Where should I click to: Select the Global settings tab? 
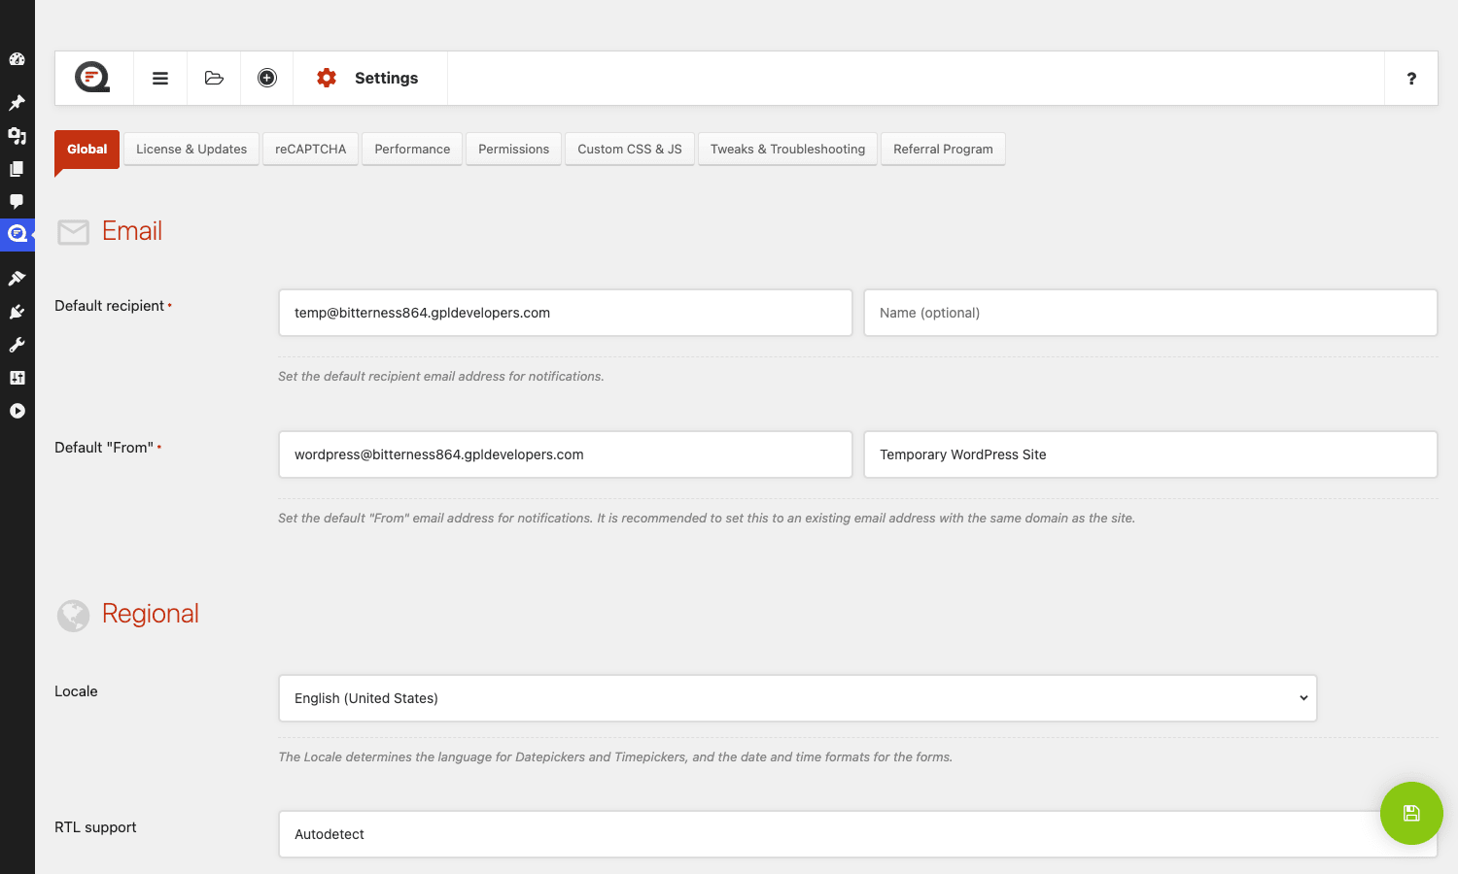[87, 150]
